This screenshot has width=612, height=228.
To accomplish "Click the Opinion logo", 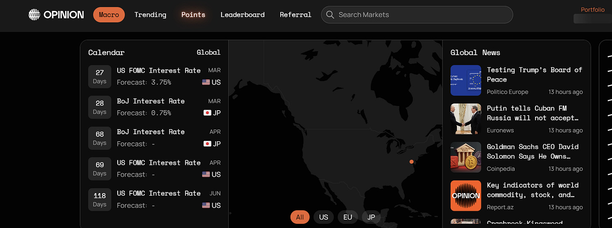I will [x=56, y=15].
